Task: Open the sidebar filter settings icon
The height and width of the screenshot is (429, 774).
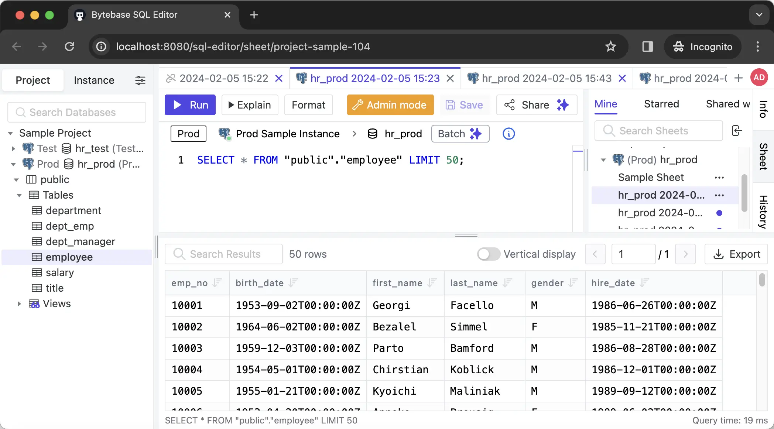Action: coord(140,80)
